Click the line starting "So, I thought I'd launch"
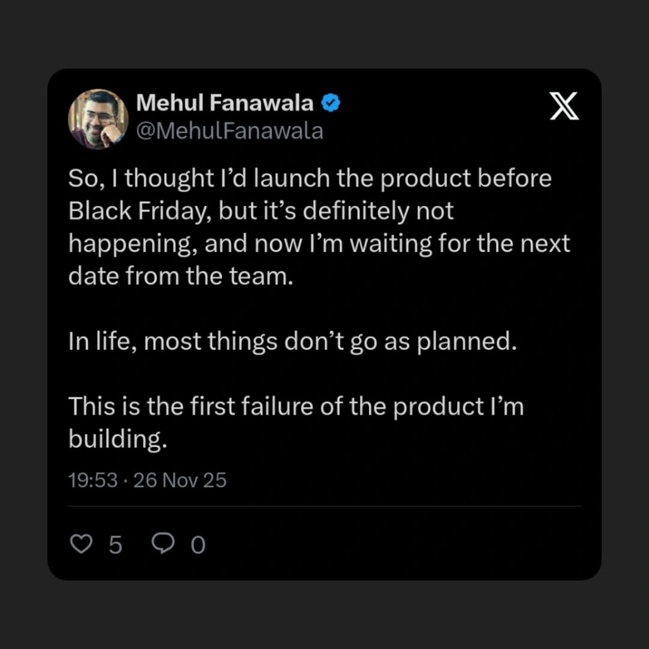 click(309, 178)
